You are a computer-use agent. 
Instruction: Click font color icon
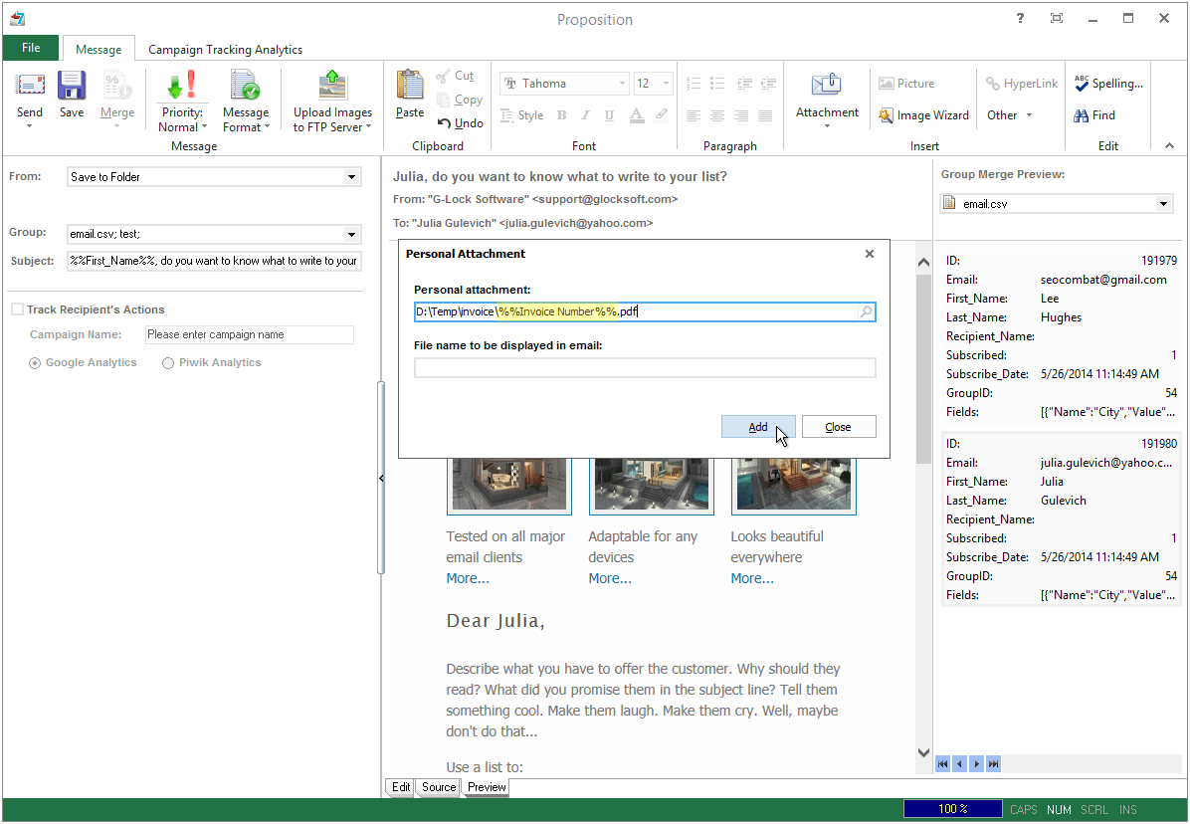point(637,115)
